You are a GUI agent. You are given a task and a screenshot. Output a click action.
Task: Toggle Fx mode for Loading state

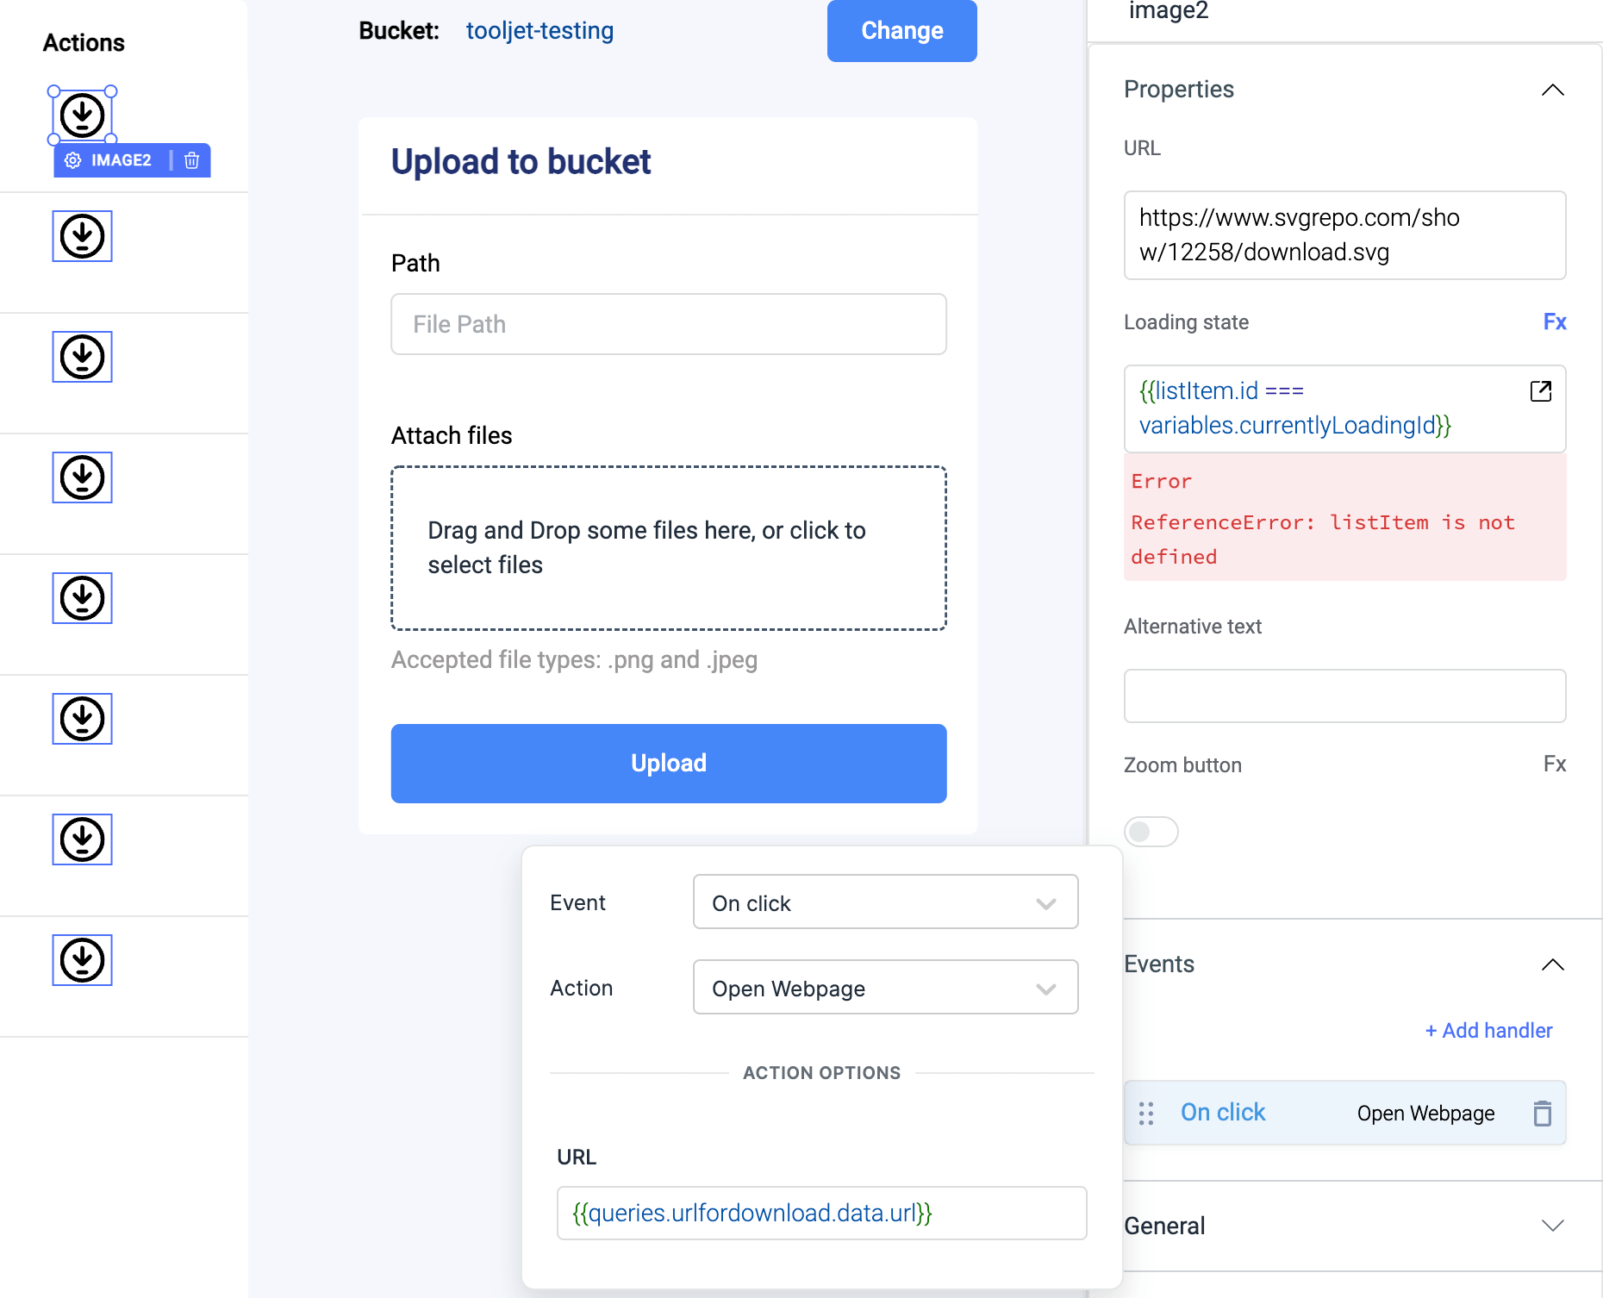(x=1554, y=322)
